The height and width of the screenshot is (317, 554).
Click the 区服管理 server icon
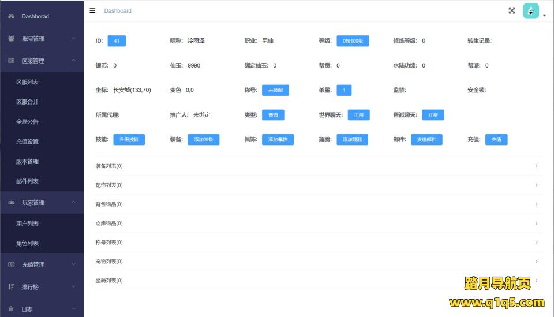click(12, 61)
